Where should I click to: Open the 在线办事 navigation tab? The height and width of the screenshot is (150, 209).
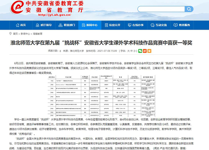pos(136,25)
